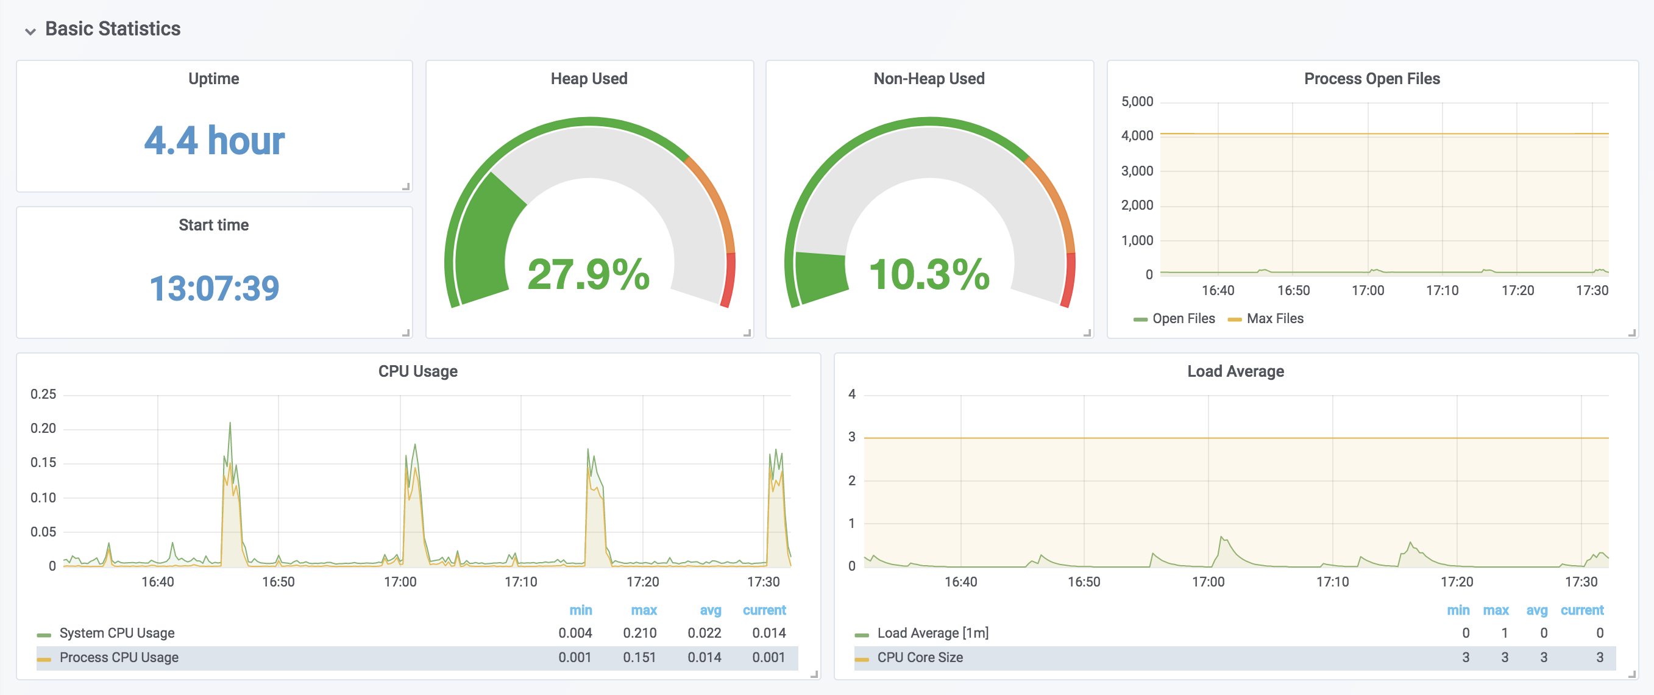Viewport: 1654px width, 695px height.
Task: Sort CPU Usage legend by max column
Action: coord(644,610)
